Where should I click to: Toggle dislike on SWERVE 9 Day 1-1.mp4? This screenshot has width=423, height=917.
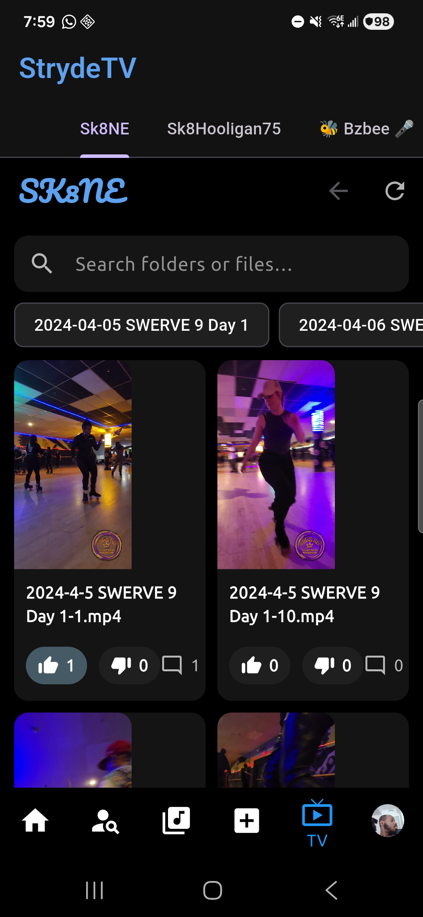(129, 665)
